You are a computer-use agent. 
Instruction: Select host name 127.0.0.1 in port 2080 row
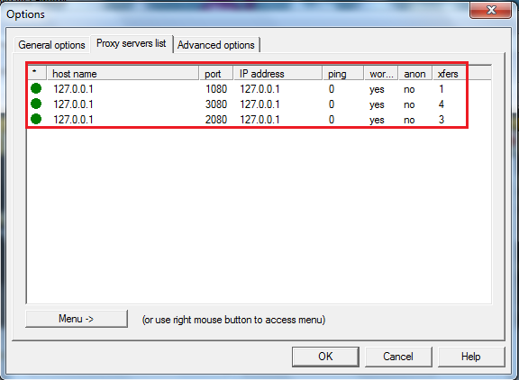click(x=73, y=120)
